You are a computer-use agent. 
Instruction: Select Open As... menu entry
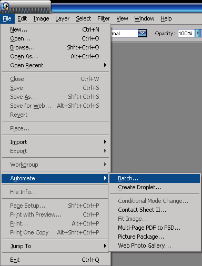click(x=55, y=56)
